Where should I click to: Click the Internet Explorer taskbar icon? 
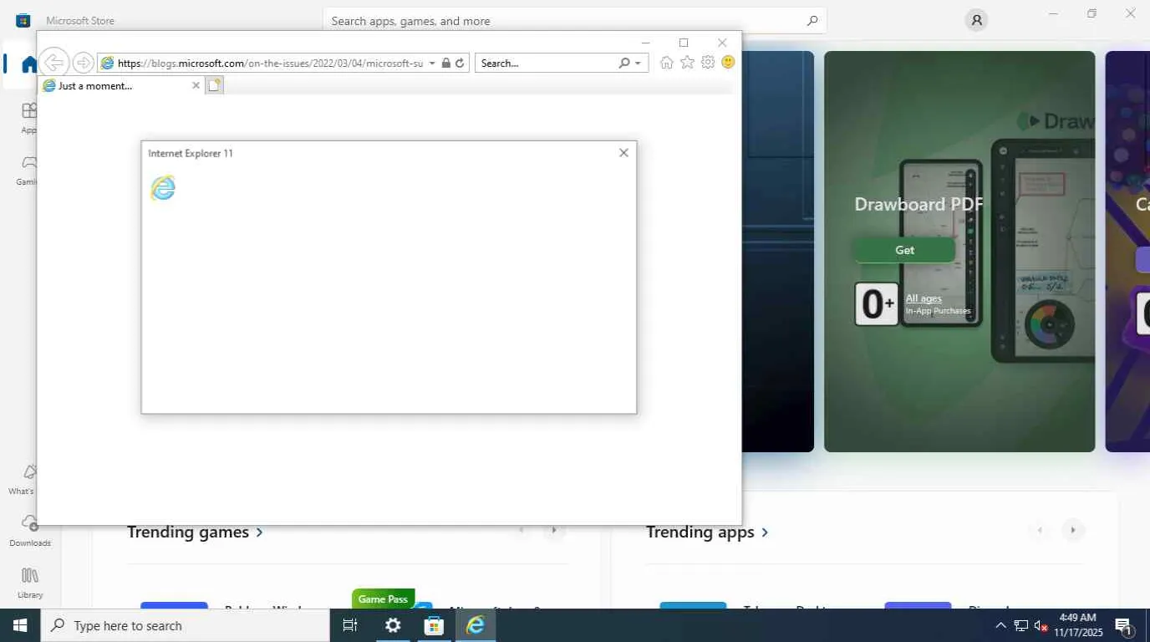pos(476,625)
